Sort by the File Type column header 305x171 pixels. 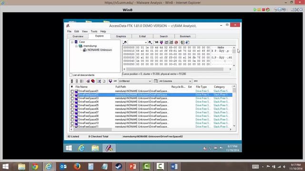201,86
